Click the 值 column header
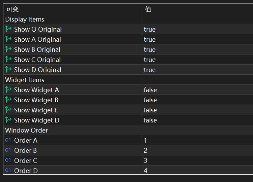 [148, 9]
